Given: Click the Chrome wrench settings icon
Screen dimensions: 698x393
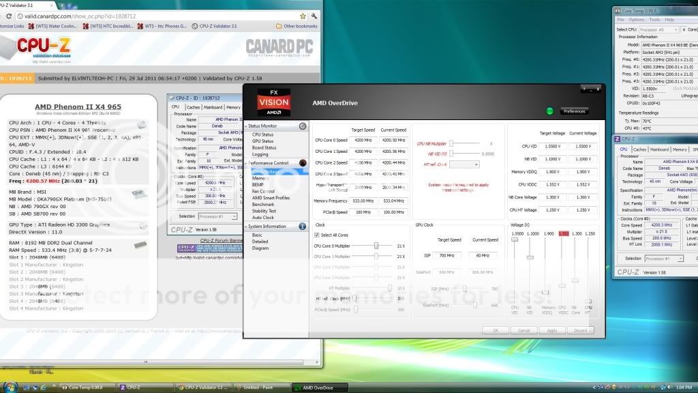Looking at the screenshot, I should (313, 16).
